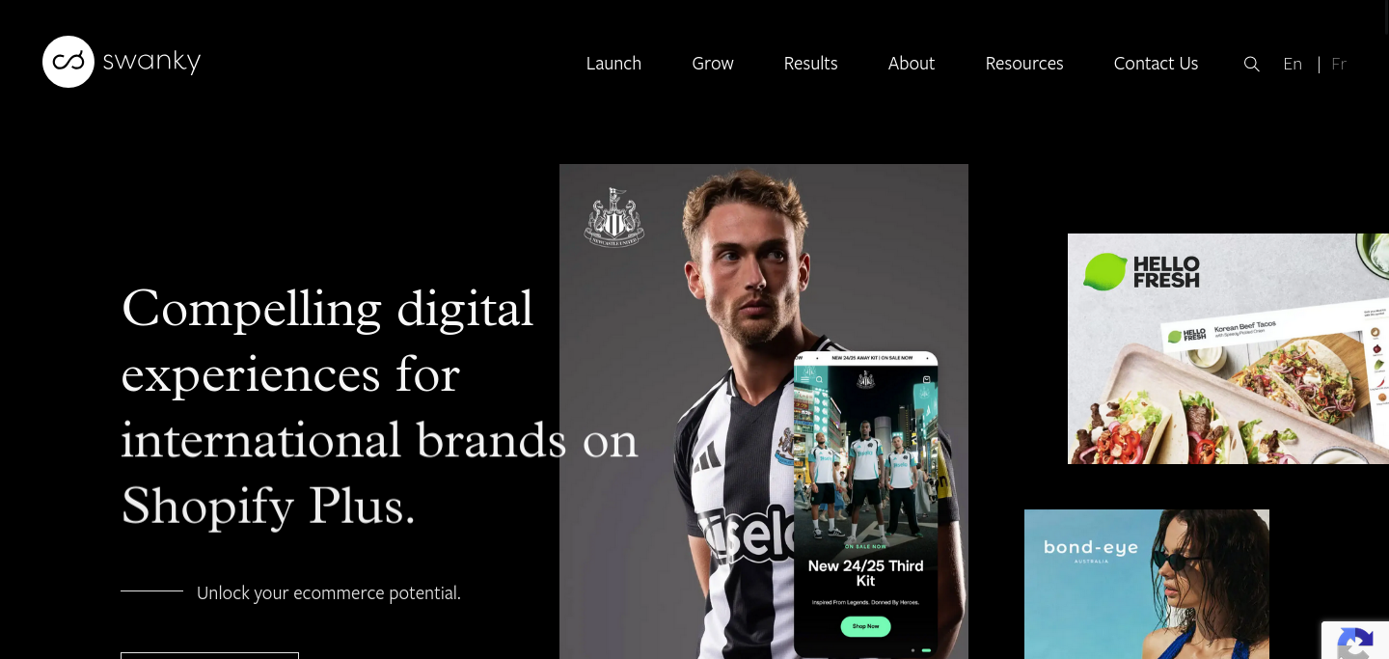Open the Launch menu

pos(613,64)
